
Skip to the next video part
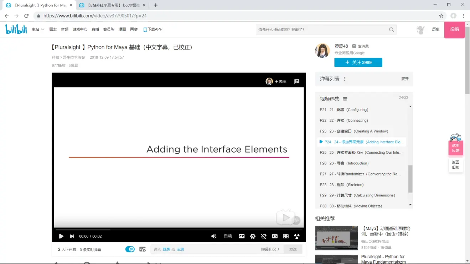pyautogui.click(x=72, y=236)
